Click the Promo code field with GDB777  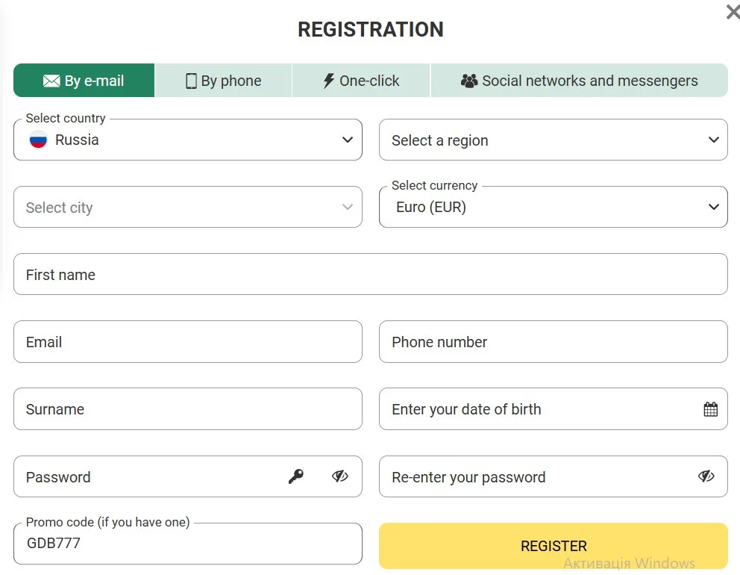188,544
